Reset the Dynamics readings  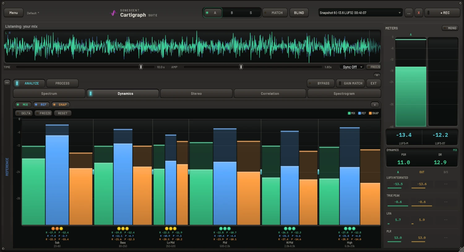coord(62,113)
